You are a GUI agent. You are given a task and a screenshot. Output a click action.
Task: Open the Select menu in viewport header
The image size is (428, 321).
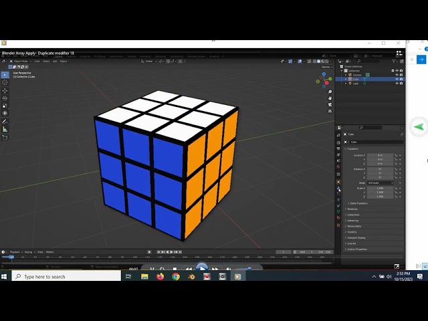pos(46,62)
